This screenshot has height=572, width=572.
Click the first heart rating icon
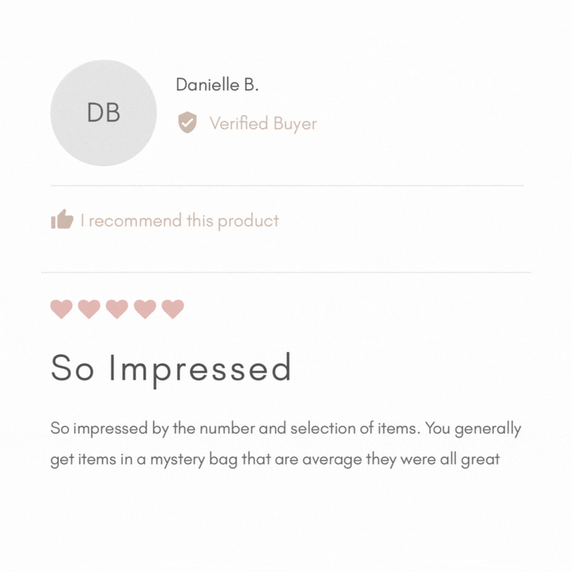click(62, 309)
